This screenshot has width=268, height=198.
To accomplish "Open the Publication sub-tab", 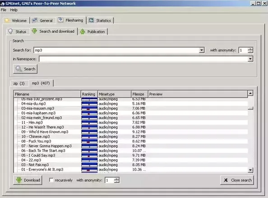I will (92, 32).
